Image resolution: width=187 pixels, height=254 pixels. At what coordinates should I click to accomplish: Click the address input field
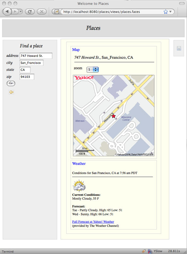(x=36, y=56)
